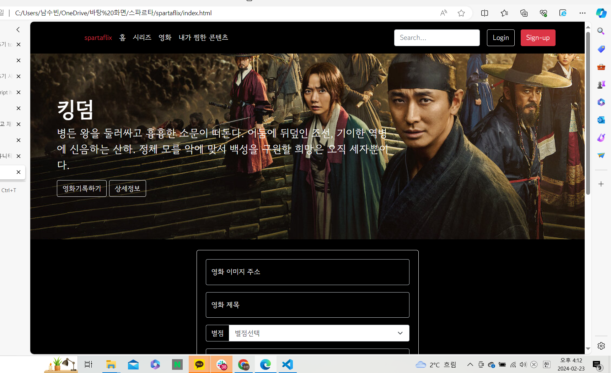Screen dimensions: 611x373
Task: Open Google Chrome from the taskbar
Action: (243, 364)
